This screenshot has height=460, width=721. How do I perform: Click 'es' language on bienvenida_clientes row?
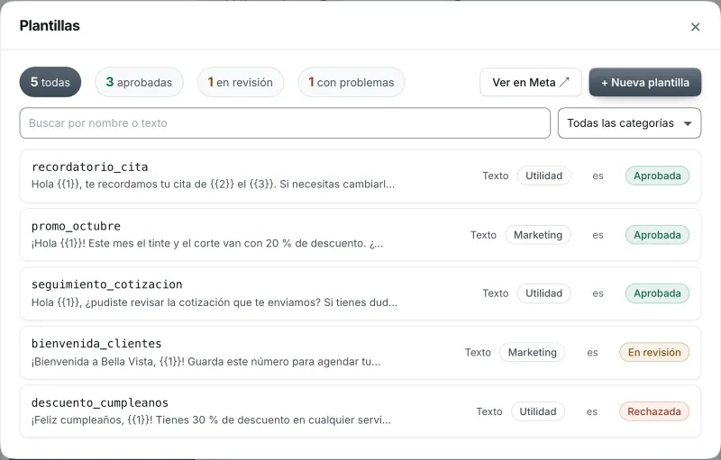tap(592, 353)
